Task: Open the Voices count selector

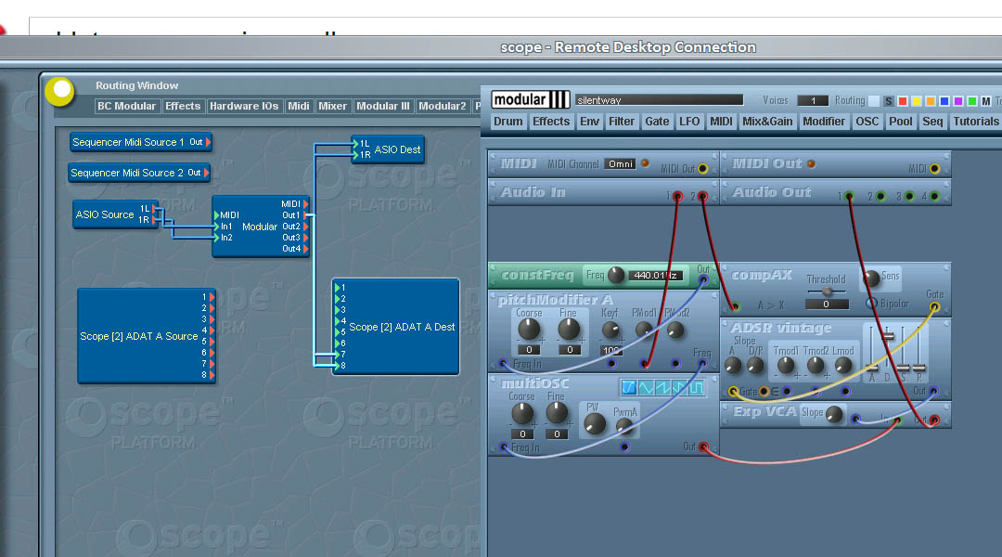Action: click(x=814, y=100)
